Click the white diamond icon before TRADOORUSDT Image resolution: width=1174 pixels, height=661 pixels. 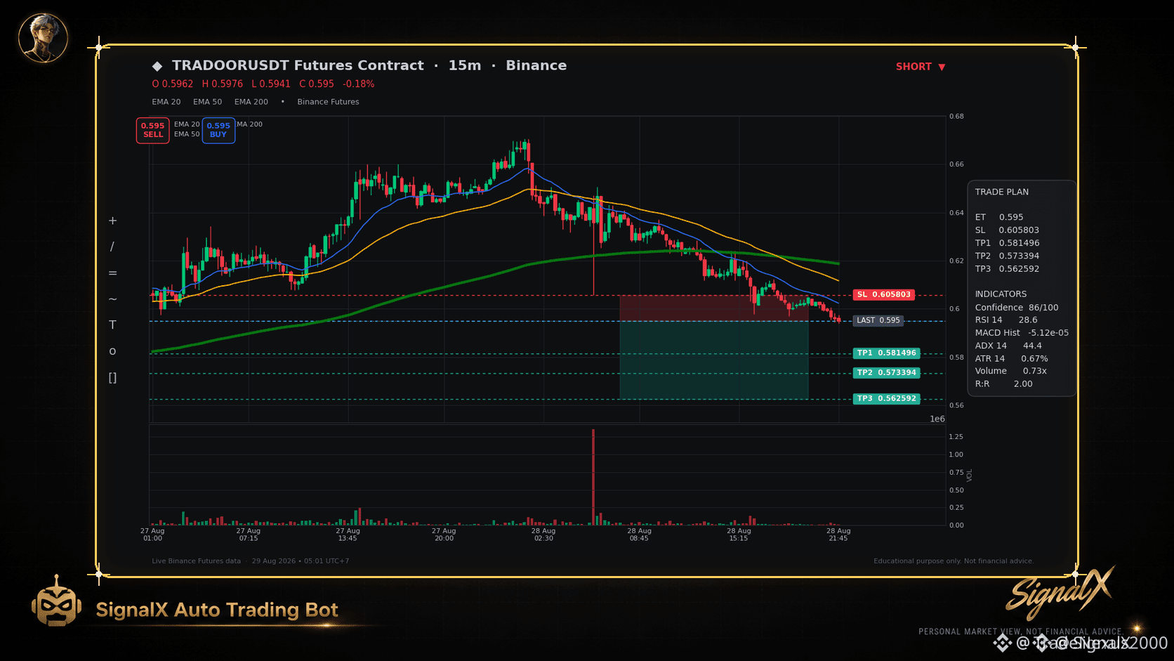157,66
